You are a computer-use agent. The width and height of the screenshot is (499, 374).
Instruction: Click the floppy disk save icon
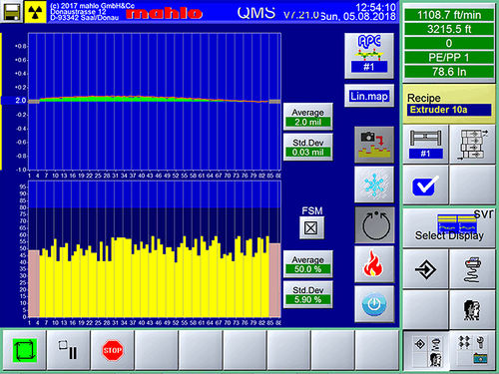(x=12, y=12)
